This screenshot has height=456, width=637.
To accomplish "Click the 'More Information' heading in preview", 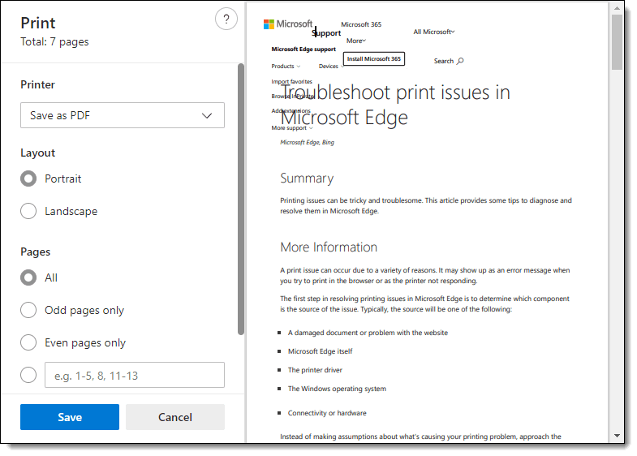I will click(x=329, y=247).
